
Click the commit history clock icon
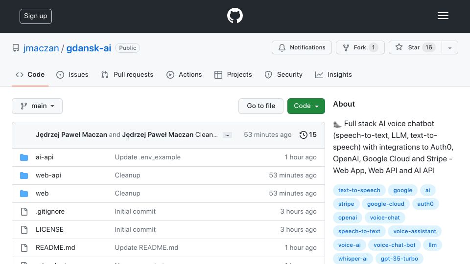[x=304, y=135]
